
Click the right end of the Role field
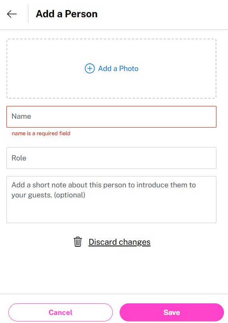(210, 158)
